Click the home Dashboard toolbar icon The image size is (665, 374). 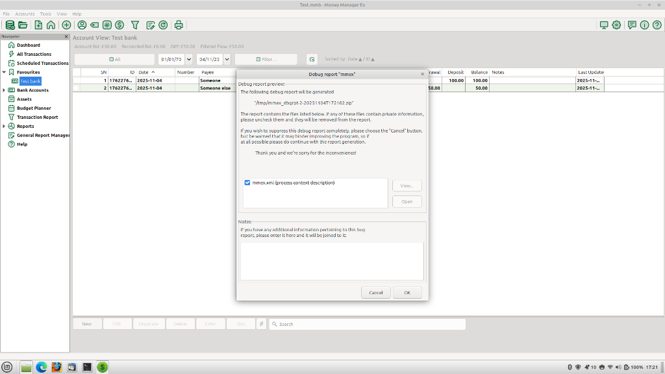click(x=51, y=25)
